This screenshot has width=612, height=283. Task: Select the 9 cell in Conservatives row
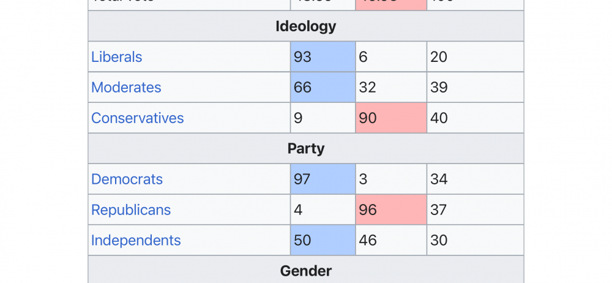pos(323,118)
